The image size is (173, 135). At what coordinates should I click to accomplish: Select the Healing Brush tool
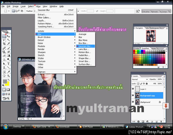click(x=4, y=48)
